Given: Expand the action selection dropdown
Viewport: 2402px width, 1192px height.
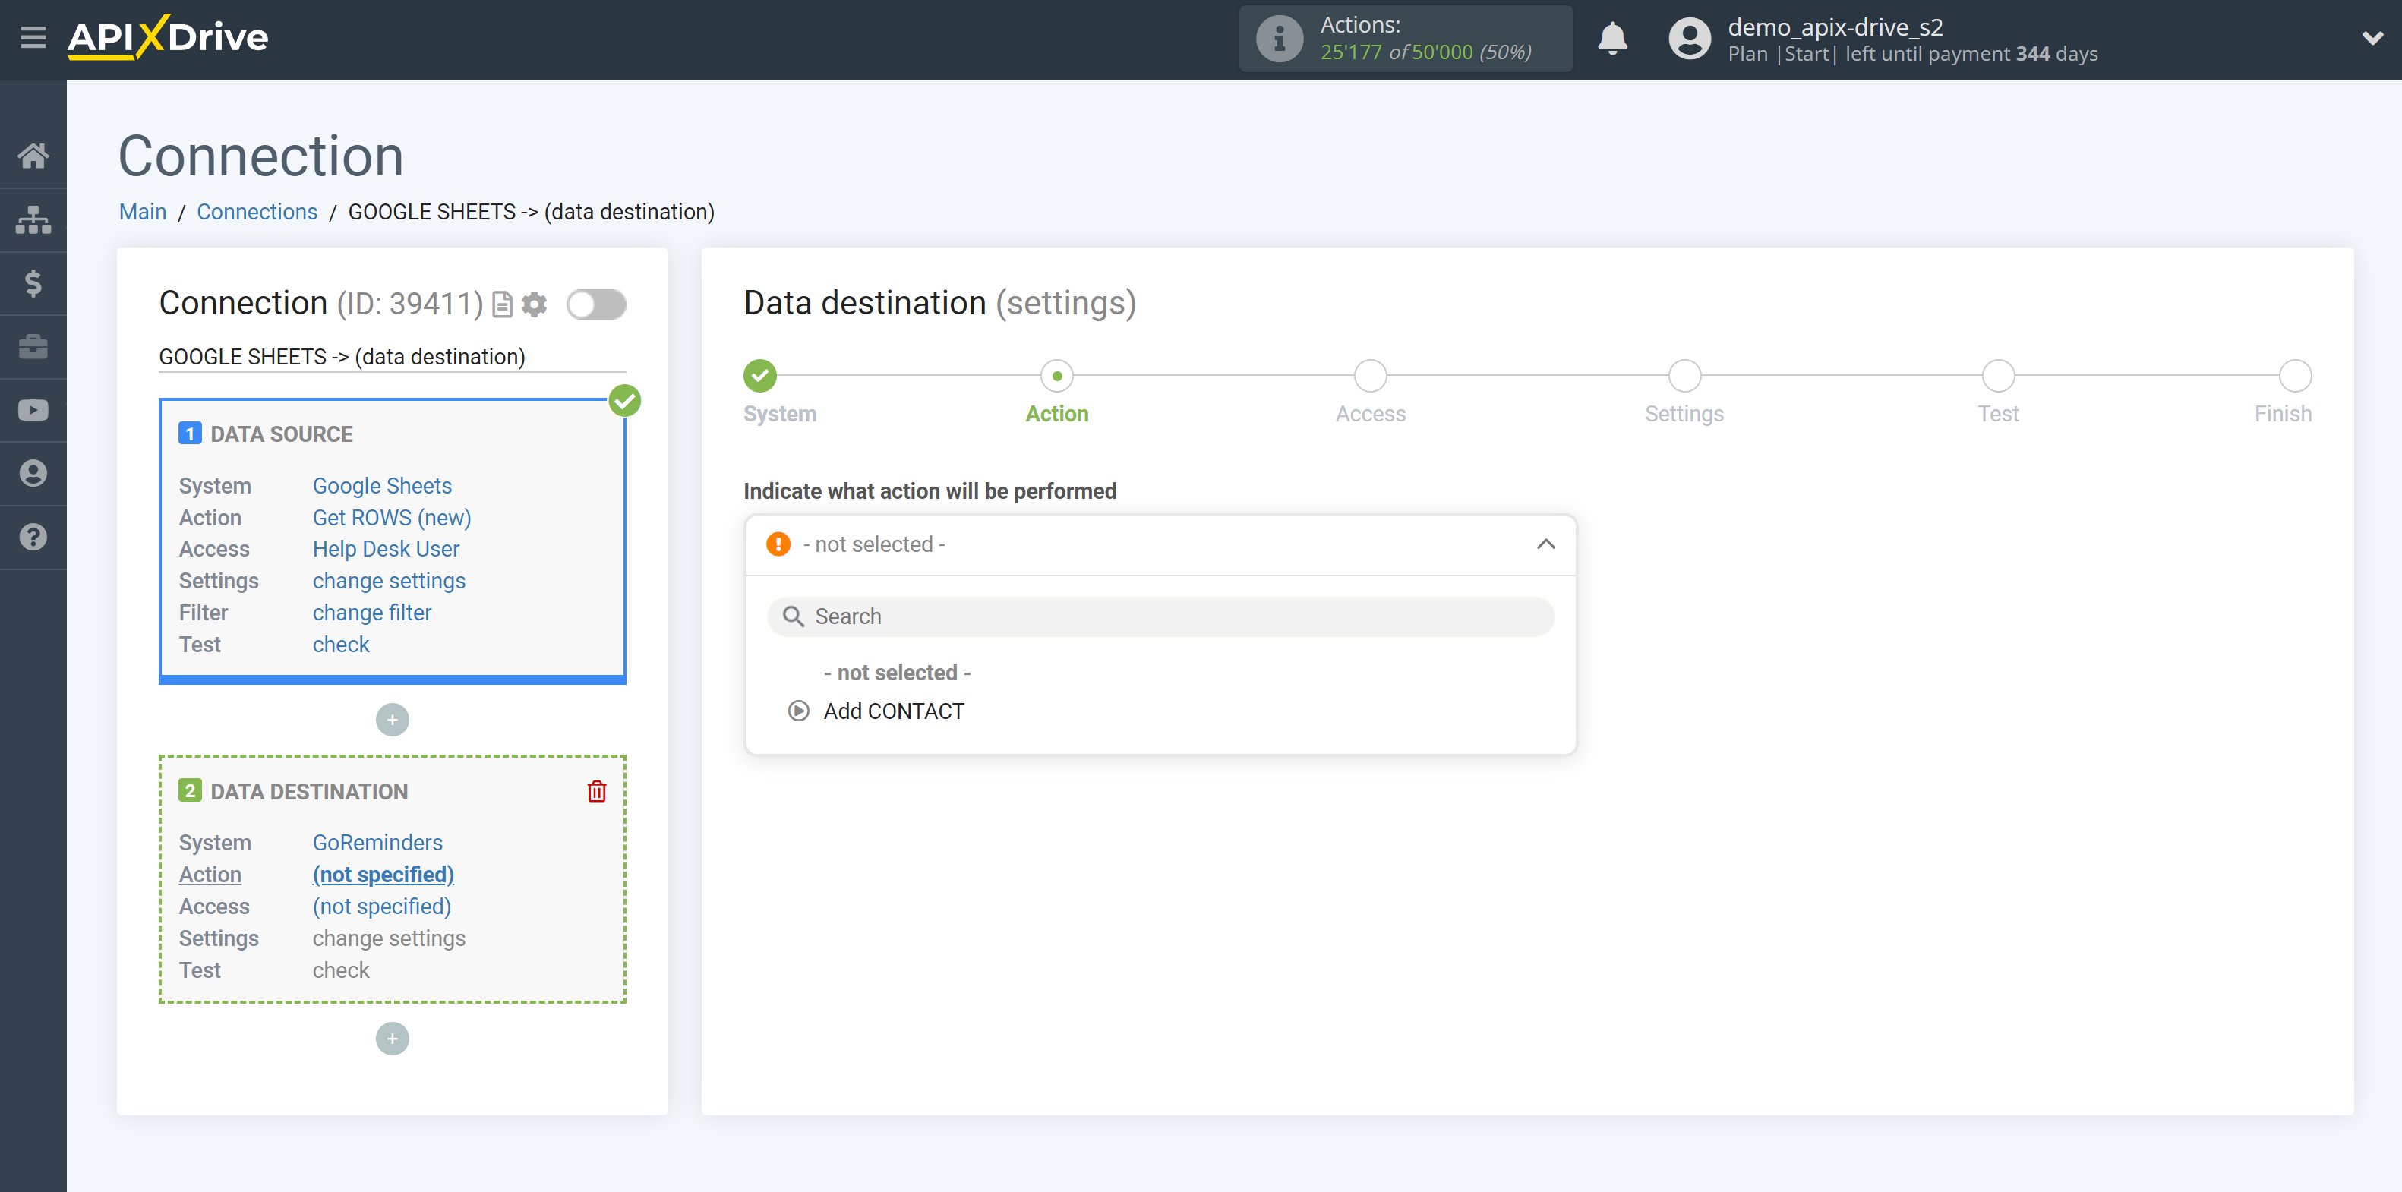Looking at the screenshot, I should (x=1158, y=544).
